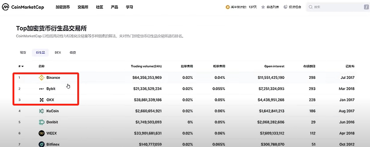
Task: Click Bitfinex taker fee 0.065%
Action: tap(219, 144)
